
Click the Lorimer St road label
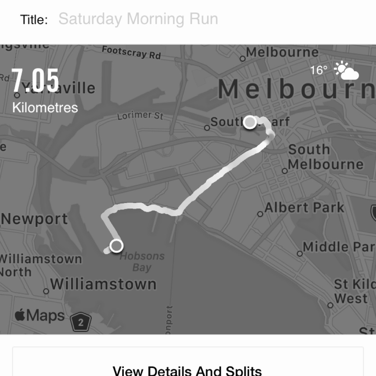[140, 116]
